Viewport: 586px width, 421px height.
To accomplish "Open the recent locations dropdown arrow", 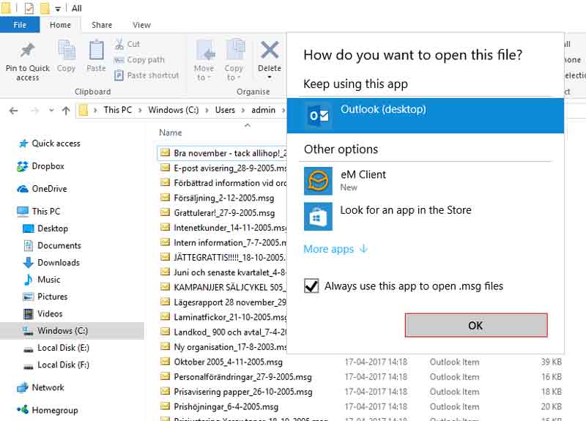I will click(x=51, y=111).
